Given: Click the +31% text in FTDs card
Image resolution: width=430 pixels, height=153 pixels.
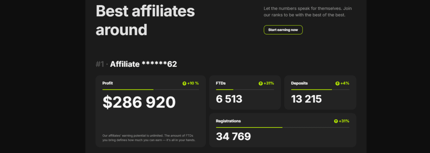Looking at the screenshot, I should tap(268, 83).
